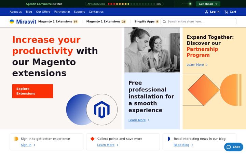Click the chevron after Collect points Learn More
Screen dimensions: 246x154
(x=118, y=145)
